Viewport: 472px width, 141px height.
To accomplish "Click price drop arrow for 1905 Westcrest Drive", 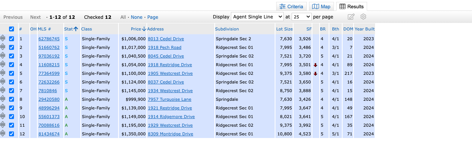I will click(x=315, y=74).
